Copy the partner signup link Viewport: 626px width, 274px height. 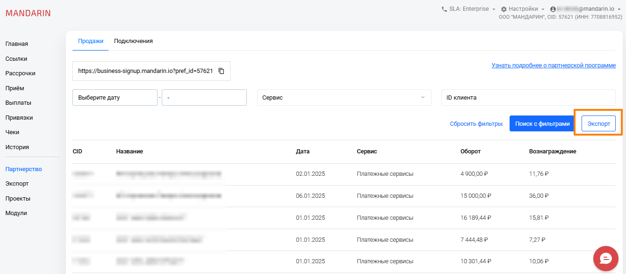(222, 71)
